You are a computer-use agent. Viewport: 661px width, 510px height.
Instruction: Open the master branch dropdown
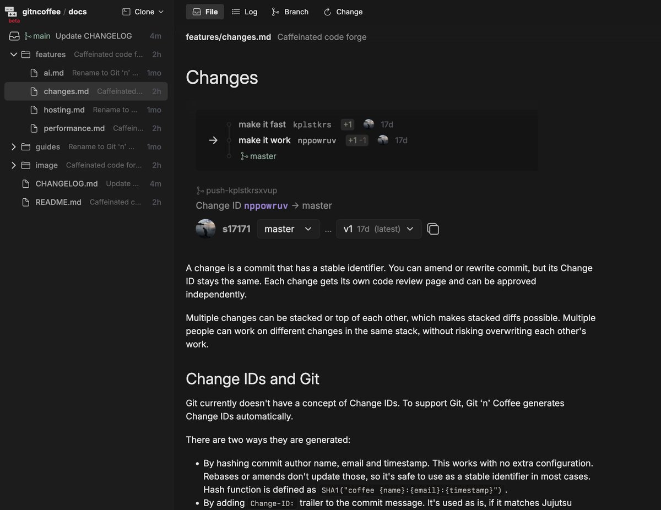point(288,229)
